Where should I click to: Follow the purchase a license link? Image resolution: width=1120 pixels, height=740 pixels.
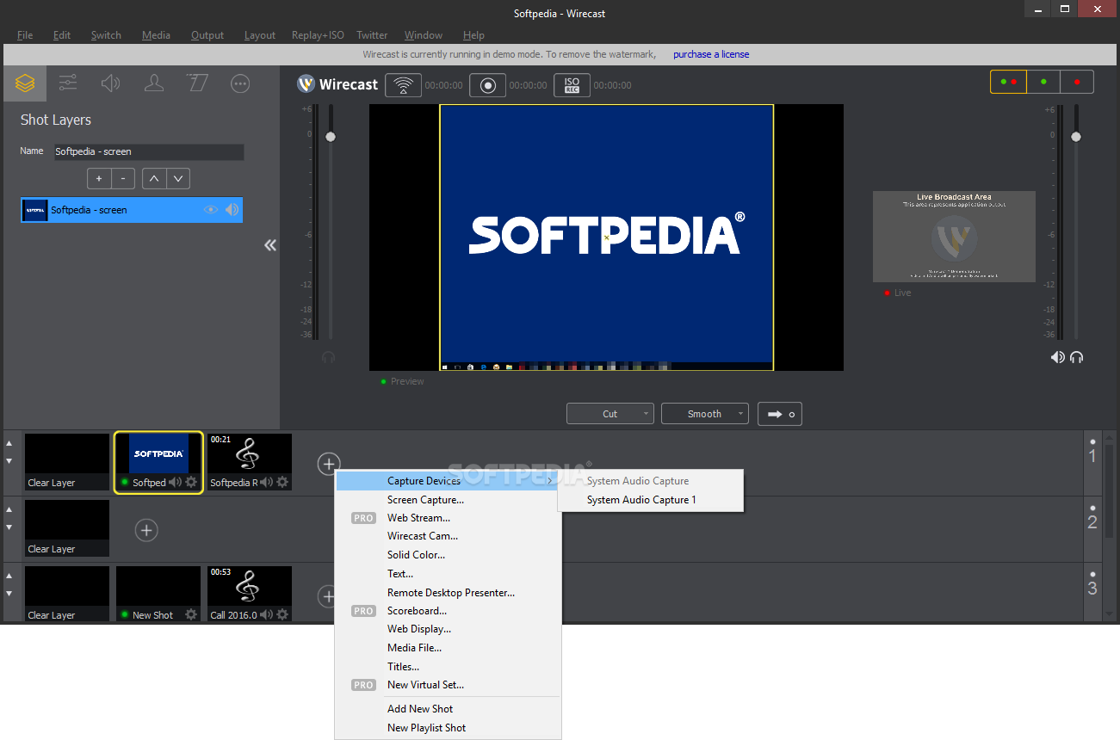(x=711, y=54)
